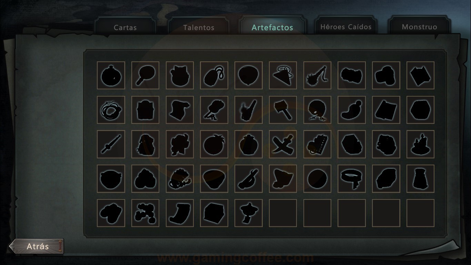Open the Monstruo tab

pyautogui.click(x=419, y=26)
